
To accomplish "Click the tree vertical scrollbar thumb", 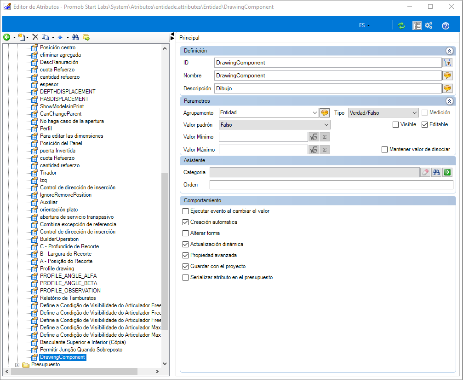I will (165, 251).
